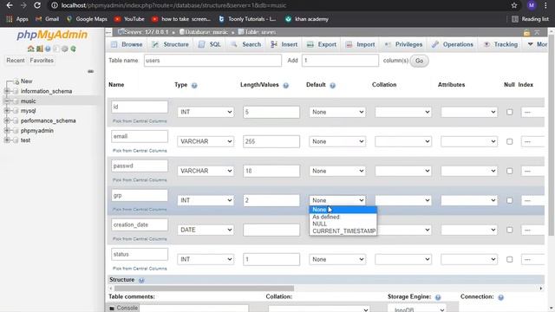Viewport: 555px width, 312px height.
Task: Click the Connection help icon
Action: 501,297
